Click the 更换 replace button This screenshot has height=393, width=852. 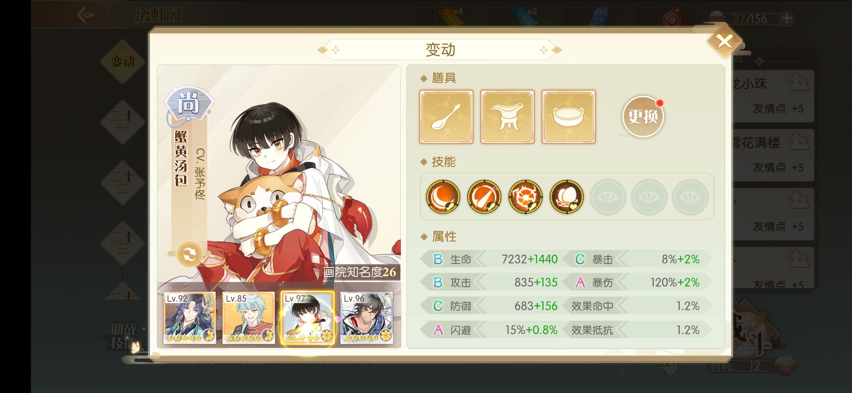[643, 117]
